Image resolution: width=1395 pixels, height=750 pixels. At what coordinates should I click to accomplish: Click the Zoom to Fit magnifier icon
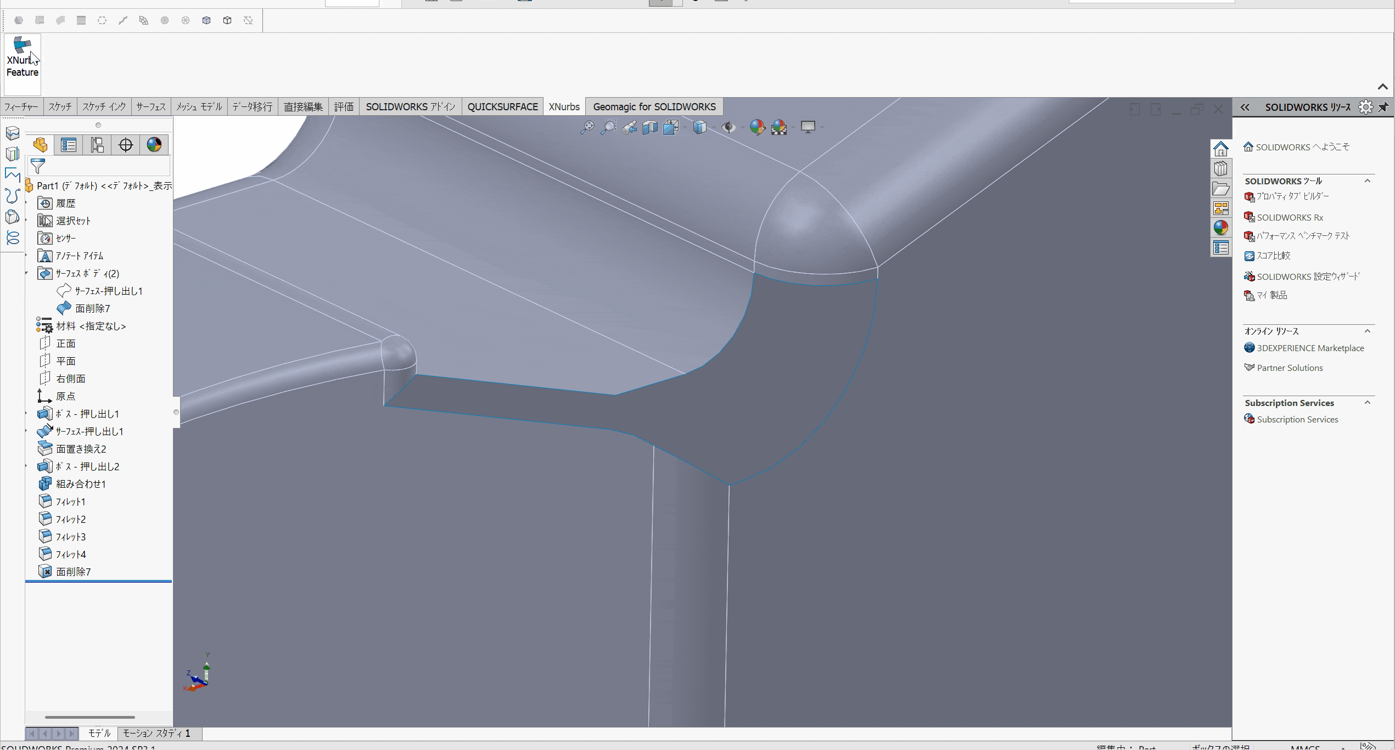587,127
